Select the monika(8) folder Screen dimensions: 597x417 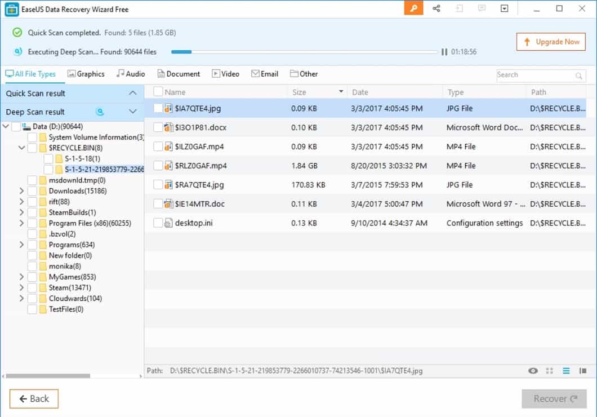click(65, 266)
